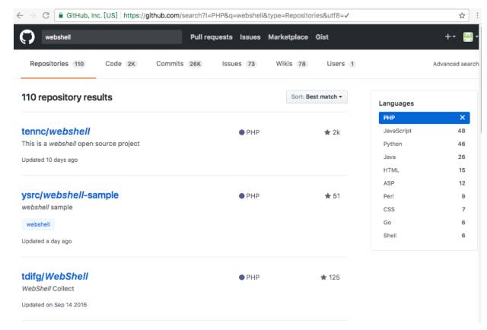
Task: Go to Marketplace in the header
Action: 288,37
